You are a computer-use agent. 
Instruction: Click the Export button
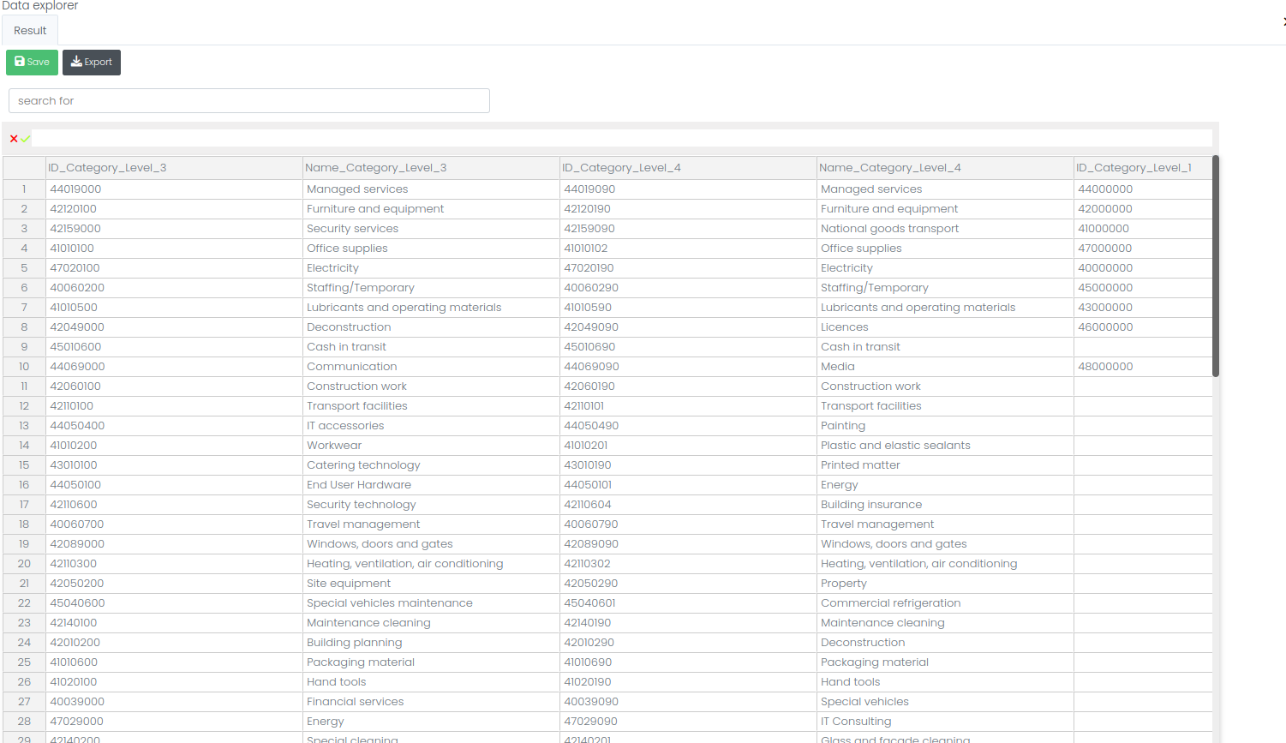click(x=92, y=63)
